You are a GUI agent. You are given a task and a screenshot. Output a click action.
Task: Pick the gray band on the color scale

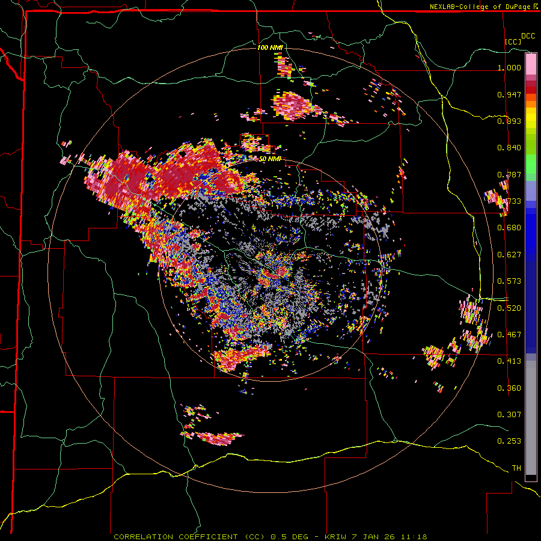point(531,418)
